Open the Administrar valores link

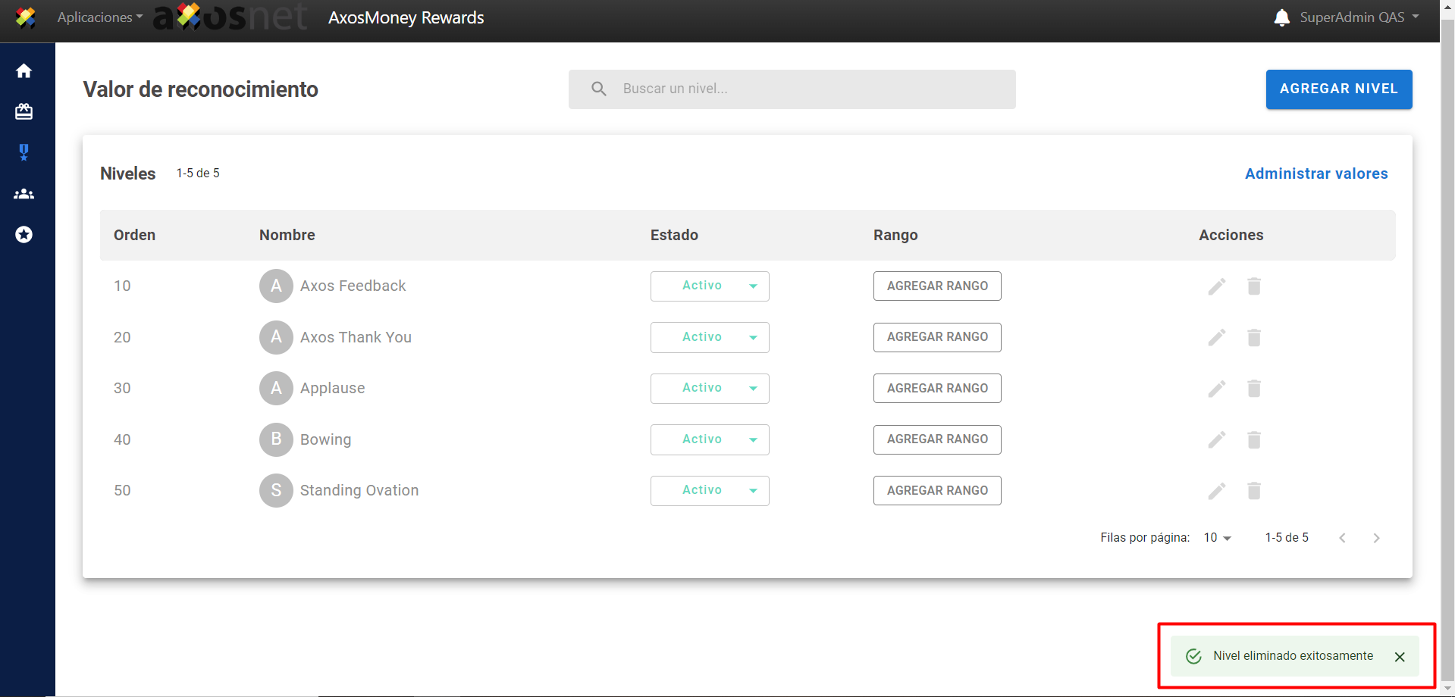click(1315, 173)
